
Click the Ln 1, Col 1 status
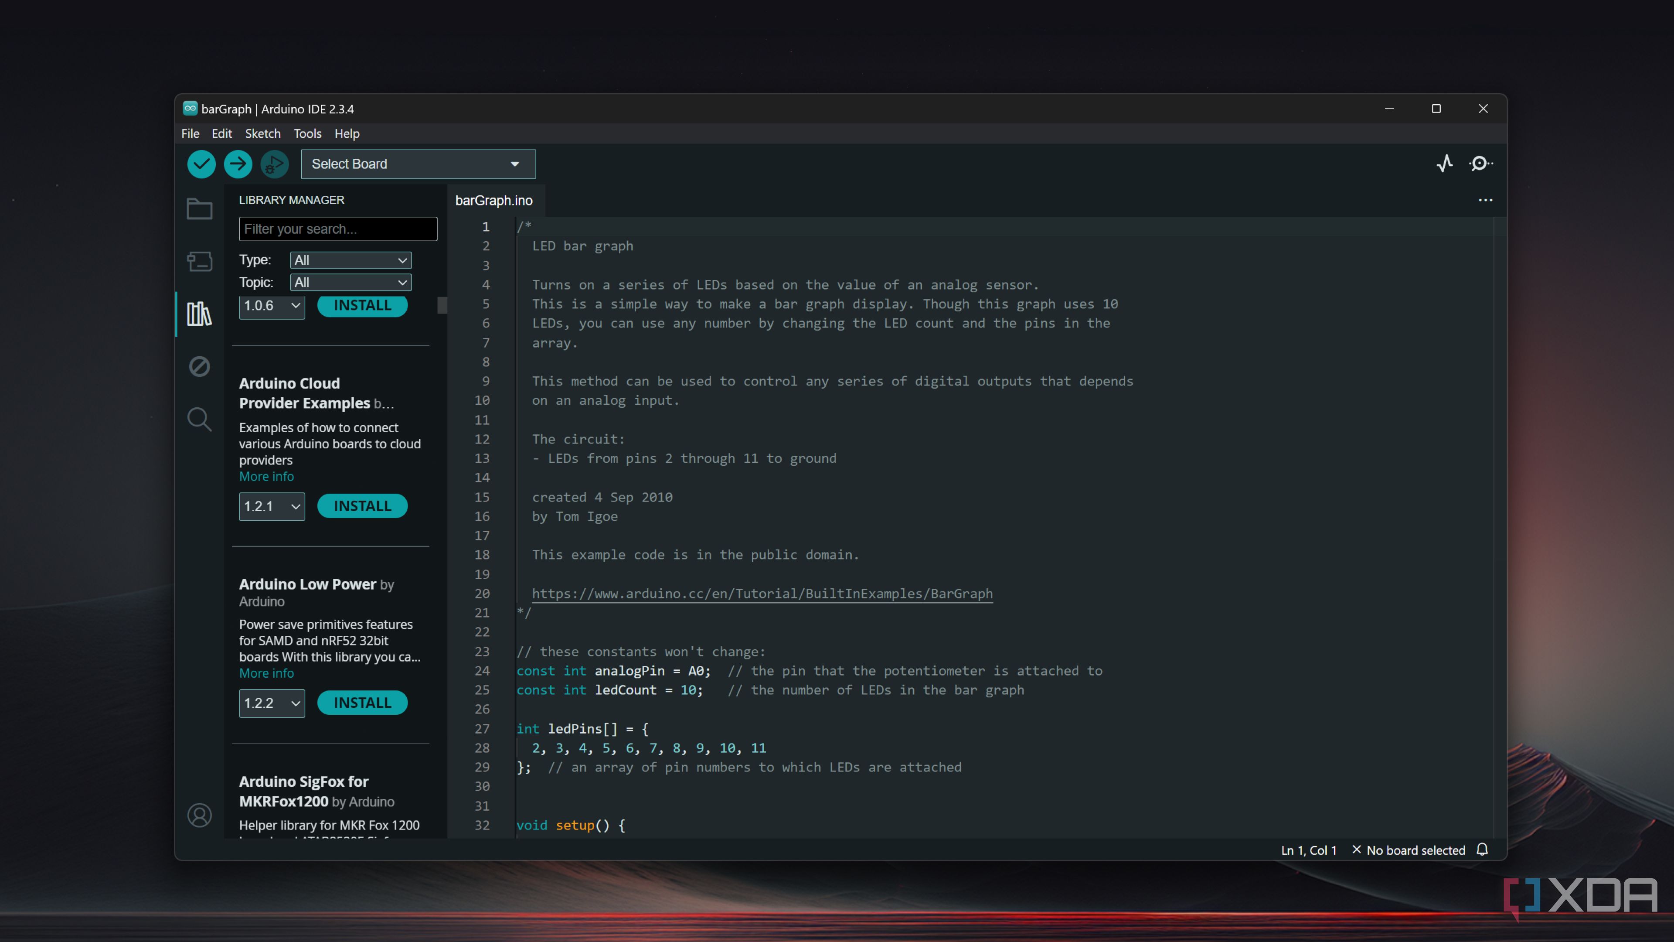pos(1309,850)
